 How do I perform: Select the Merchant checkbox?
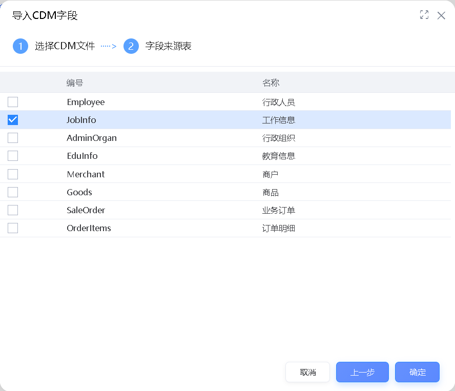[12, 174]
